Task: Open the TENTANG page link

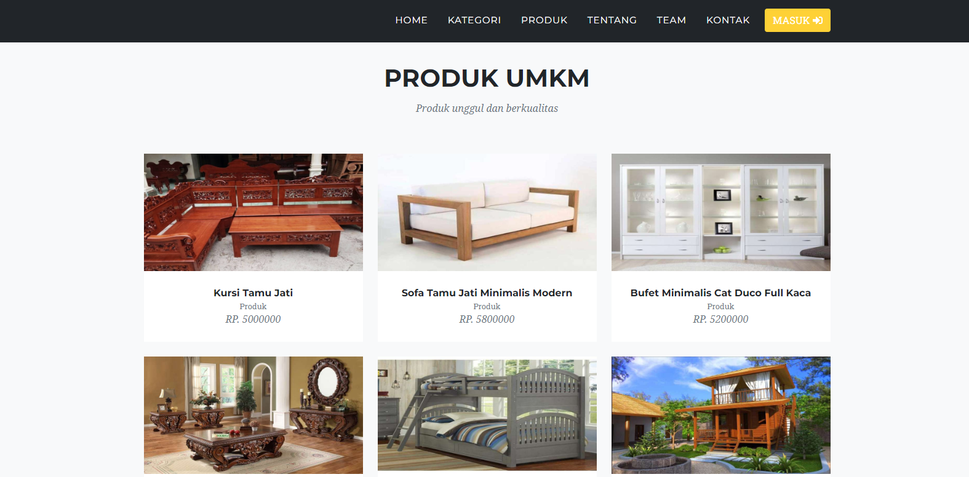Action: click(612, 20)
